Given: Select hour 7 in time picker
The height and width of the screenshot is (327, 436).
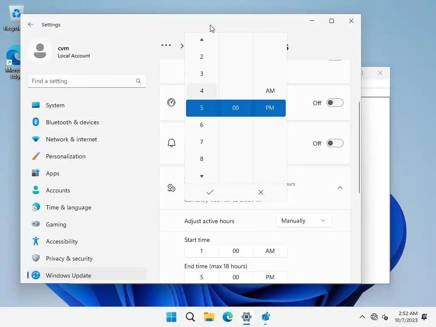Looking at the screenshot, I should pyautogui.click(x=201, y=142).
